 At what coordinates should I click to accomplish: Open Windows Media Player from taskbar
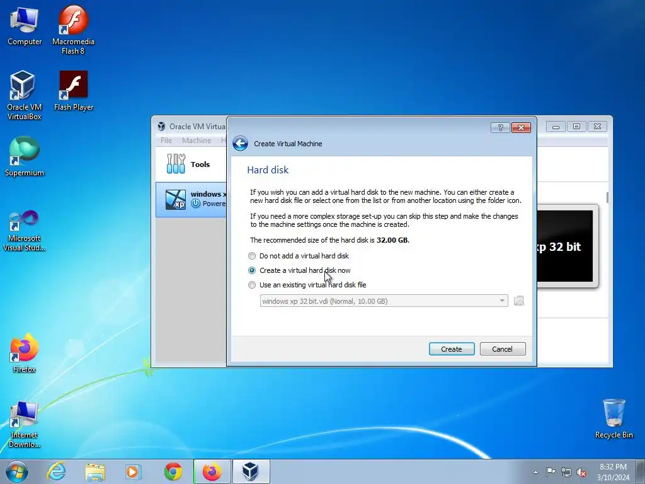coord(134,471)
